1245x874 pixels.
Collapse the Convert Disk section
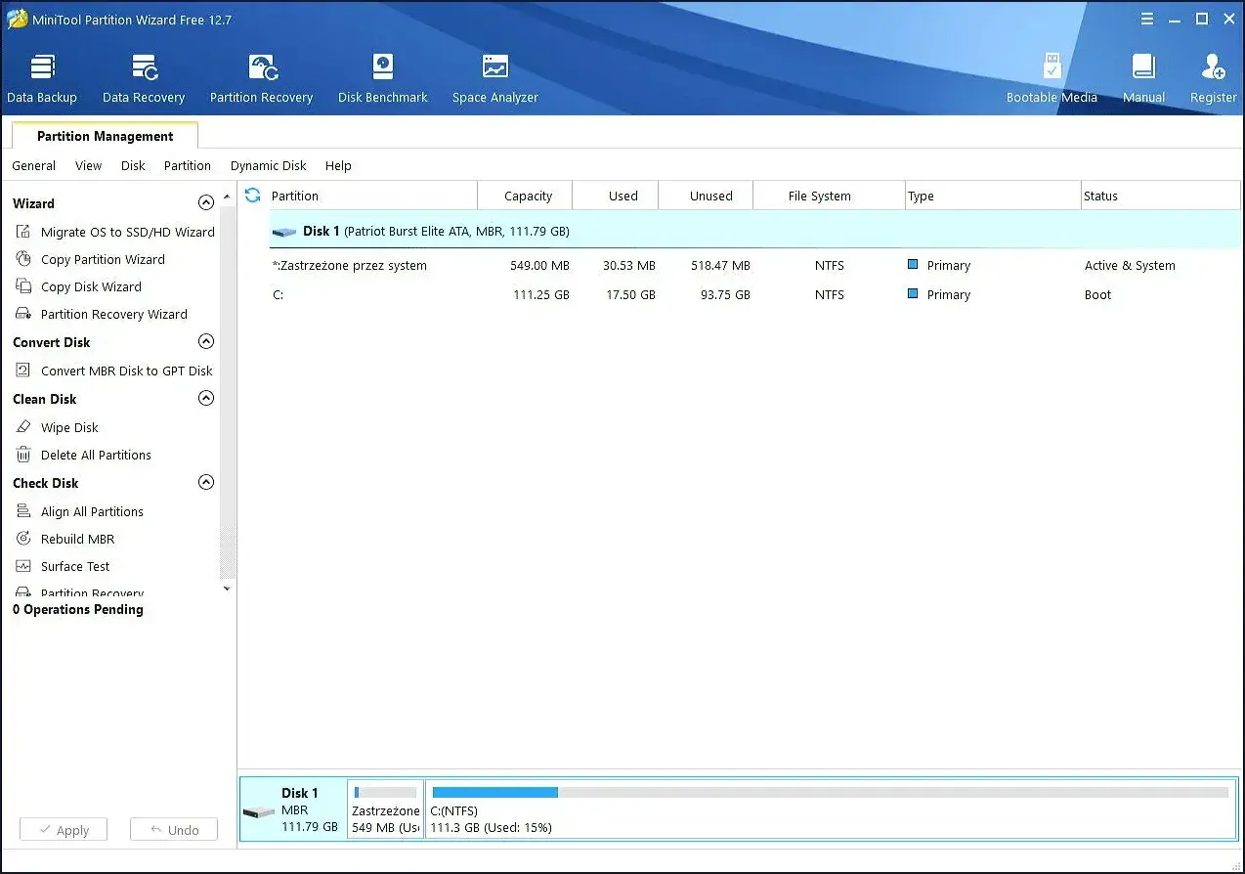pyautogui.click(x=206, y=341)
